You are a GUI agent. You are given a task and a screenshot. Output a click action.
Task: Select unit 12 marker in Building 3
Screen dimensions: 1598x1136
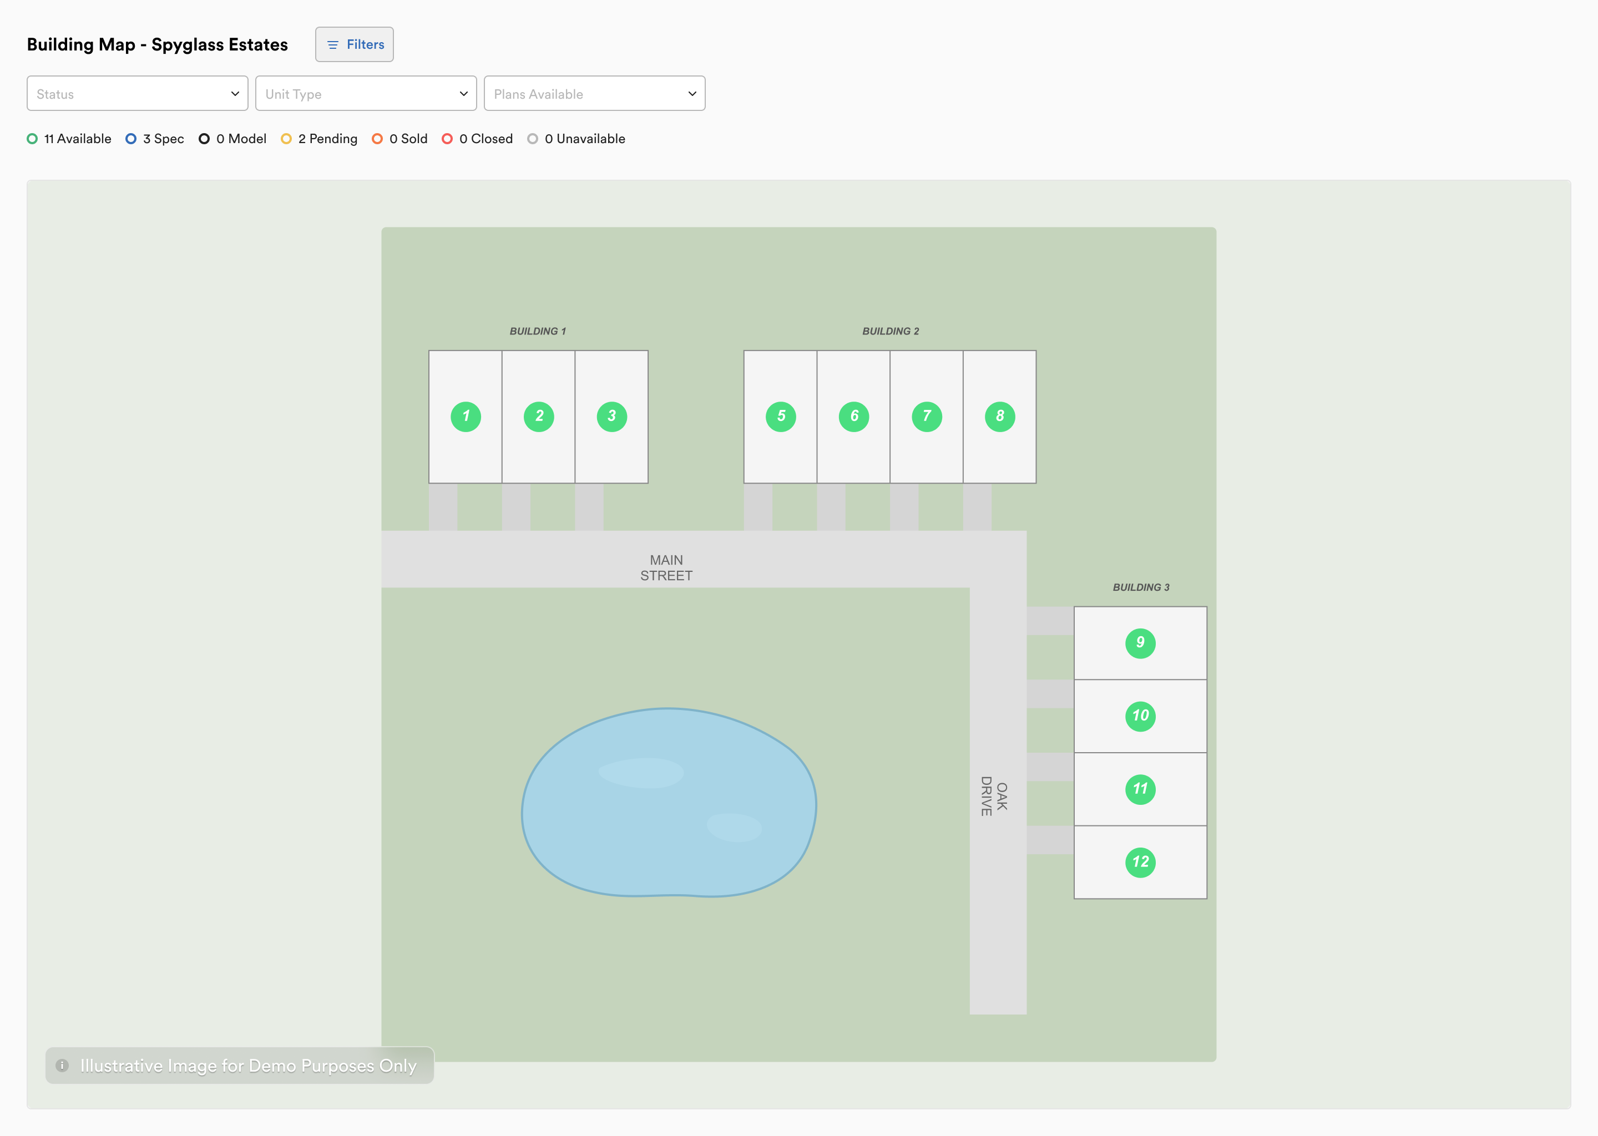point(1140,863)
